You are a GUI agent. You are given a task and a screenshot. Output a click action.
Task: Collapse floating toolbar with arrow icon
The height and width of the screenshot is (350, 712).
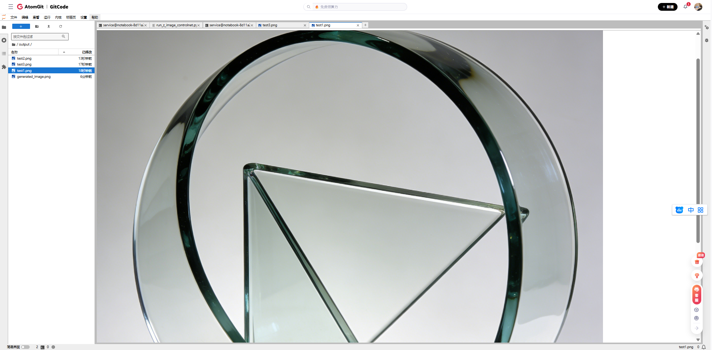coord(696,328)
